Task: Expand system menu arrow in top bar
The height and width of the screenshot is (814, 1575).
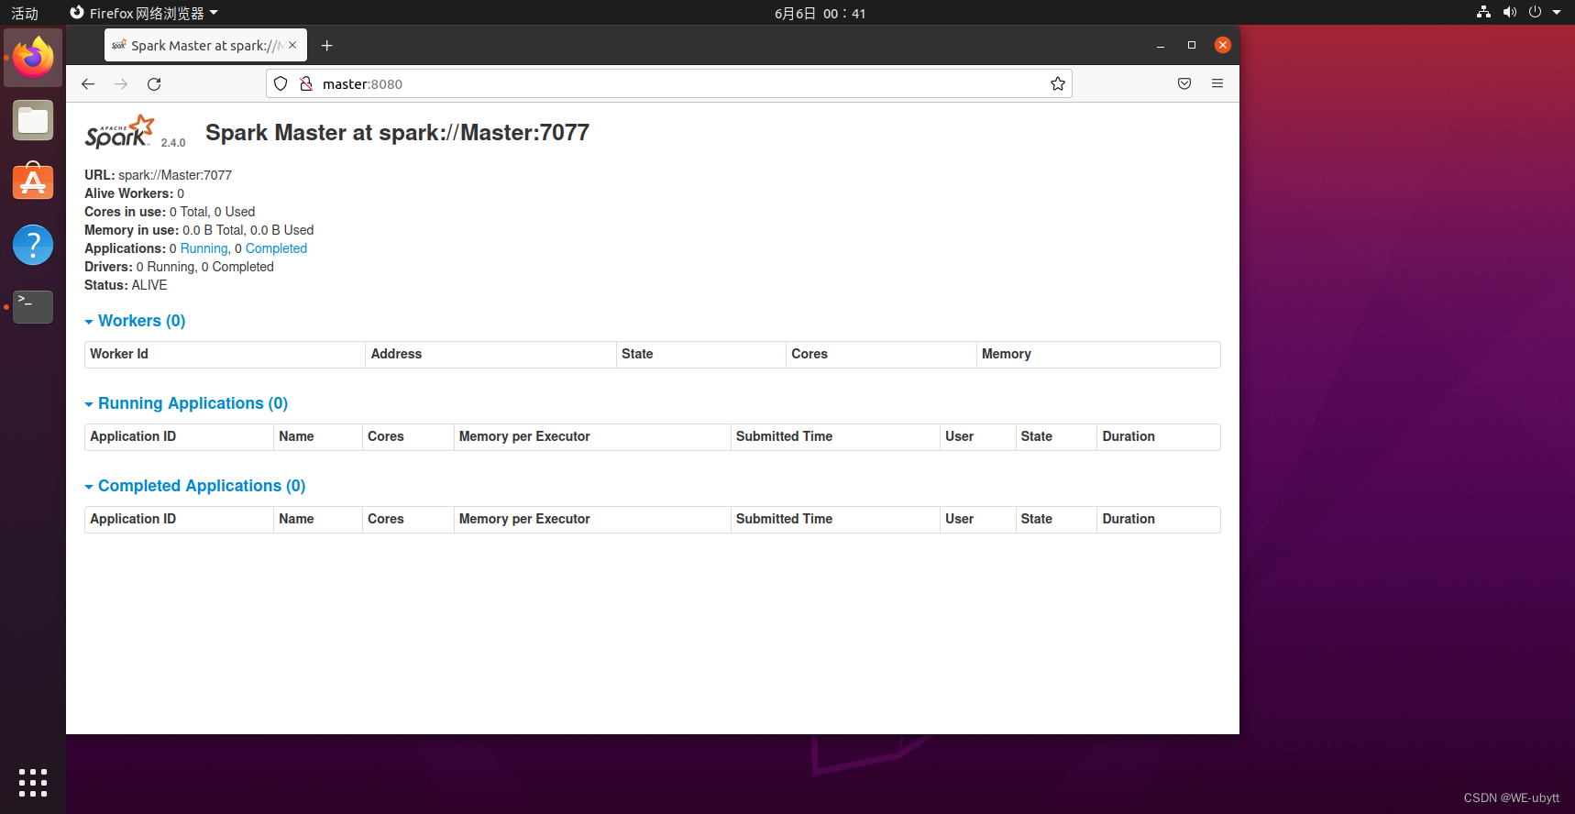Action: pyautogui.click(x=1557, y=12)
